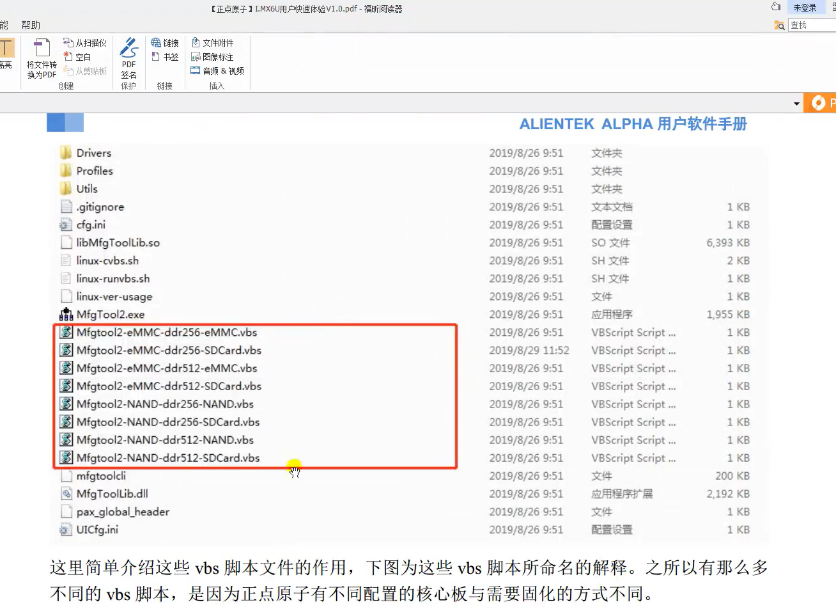Click the 2,192 KB size value

click(x=728, y=493)
